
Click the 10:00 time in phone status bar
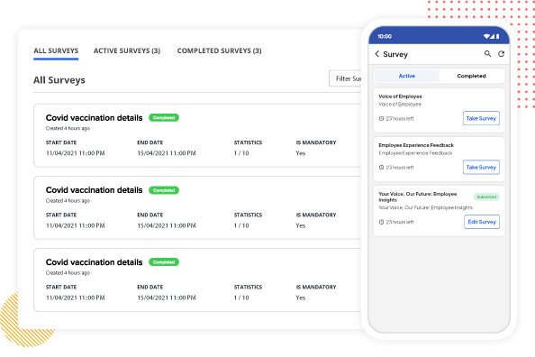pyautogui.click(x=385, y=36)
